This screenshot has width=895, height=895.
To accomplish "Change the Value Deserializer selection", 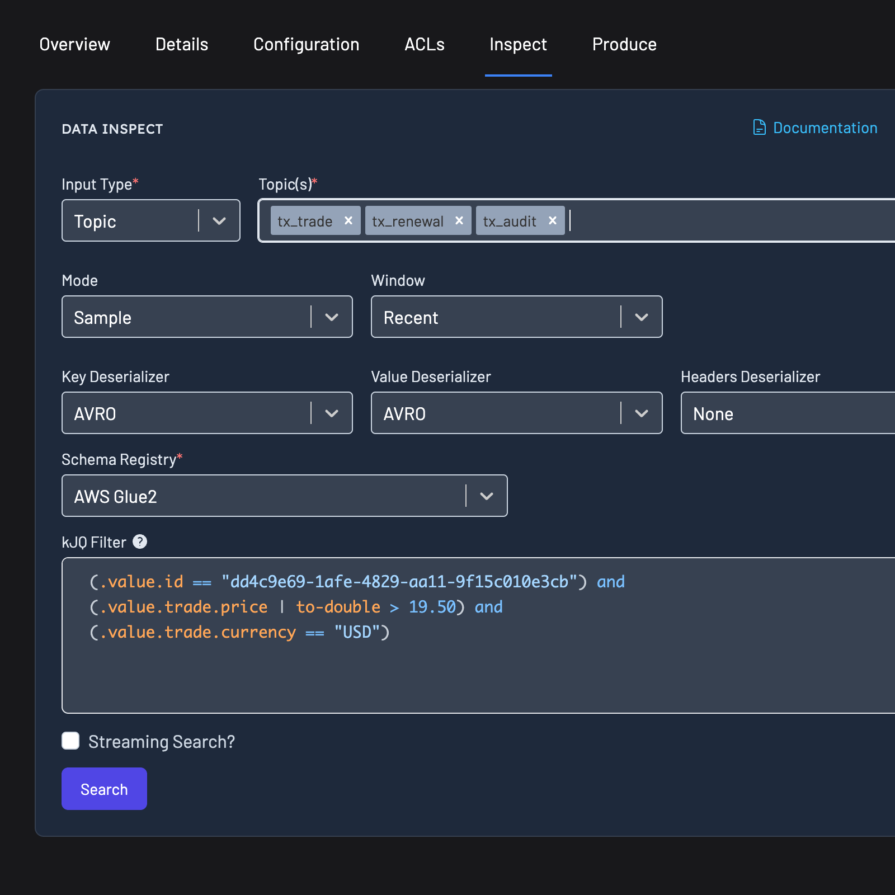I will coord(641,413).
